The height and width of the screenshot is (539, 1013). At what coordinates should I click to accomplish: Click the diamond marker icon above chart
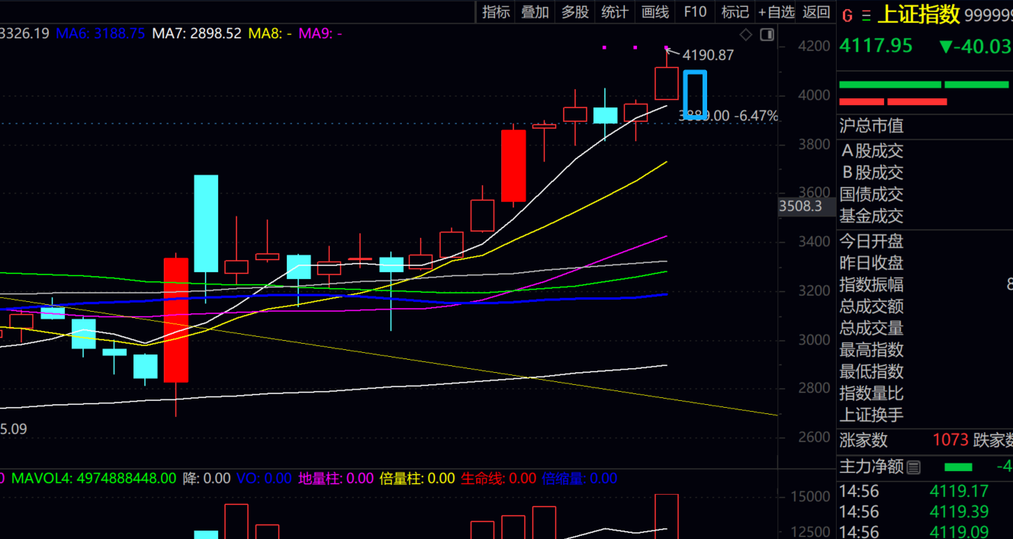coord(746,34)
